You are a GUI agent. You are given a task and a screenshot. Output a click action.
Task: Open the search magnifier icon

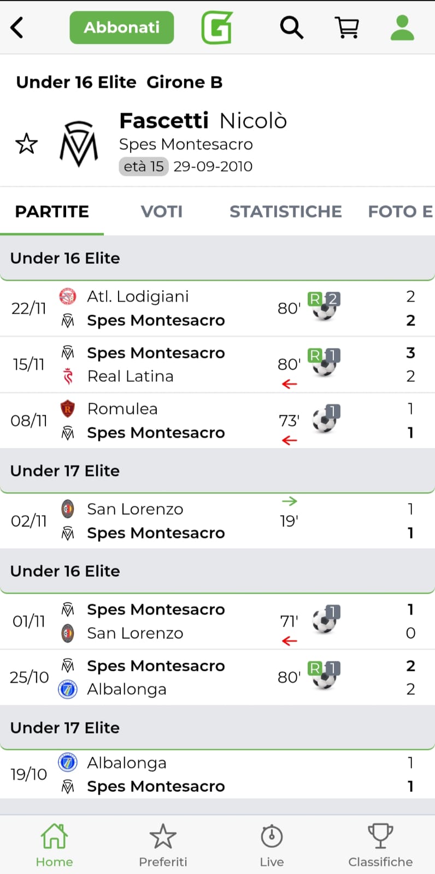[x=291, y=27]
